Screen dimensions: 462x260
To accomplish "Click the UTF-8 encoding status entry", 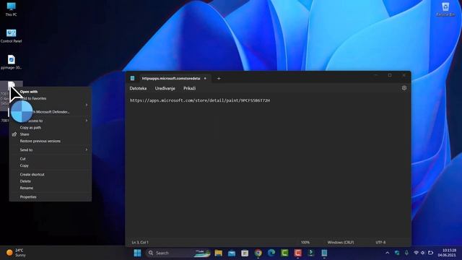I will pos(380,243).
